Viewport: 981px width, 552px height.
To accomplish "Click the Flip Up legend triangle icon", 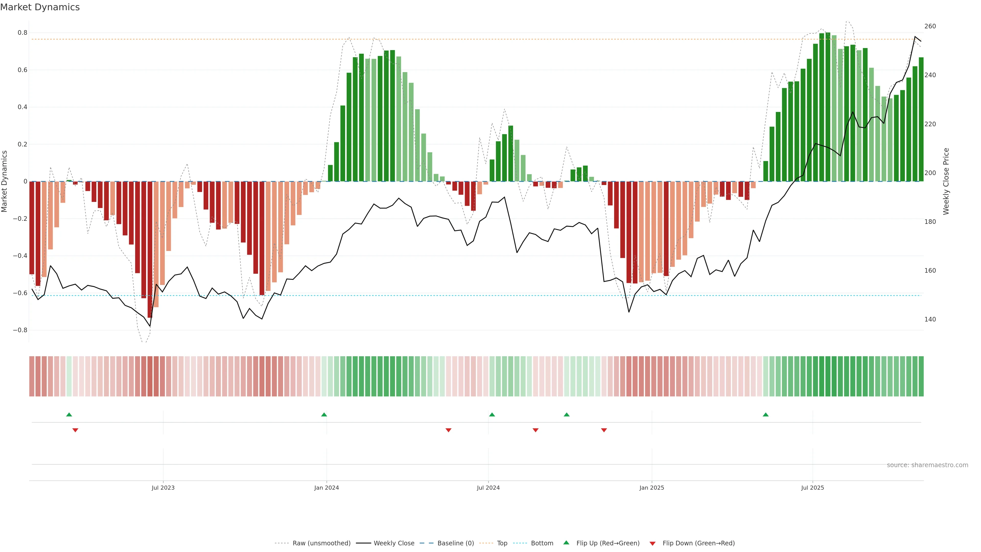I will point(566,543).
